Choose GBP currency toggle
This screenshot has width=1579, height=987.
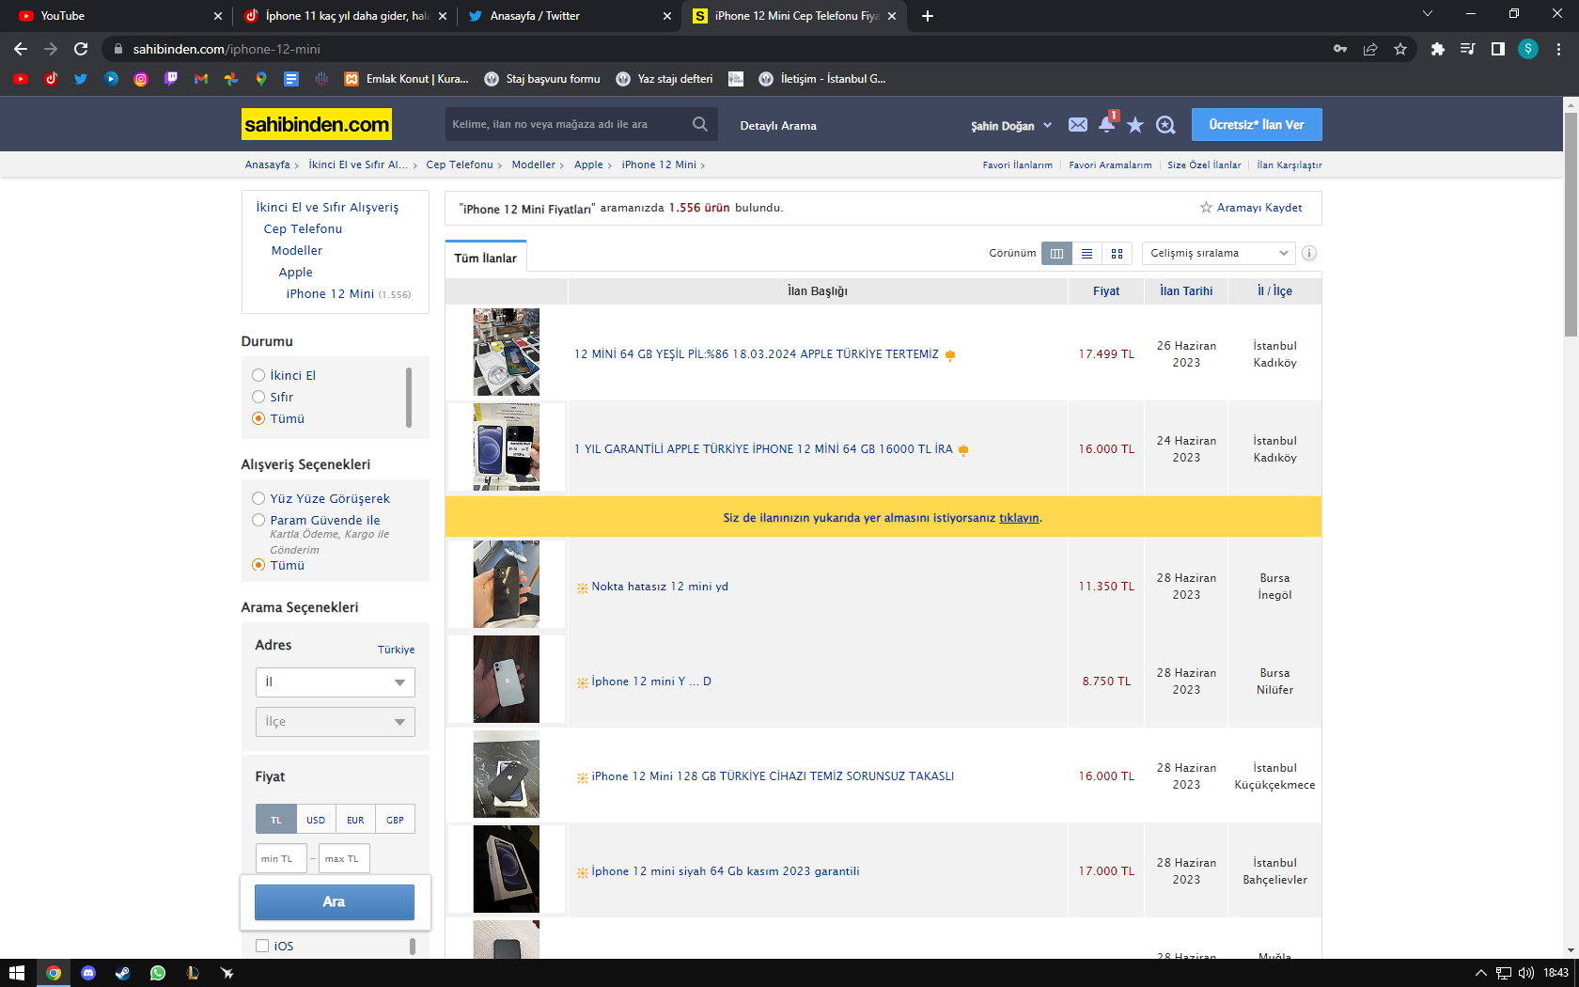395,819
